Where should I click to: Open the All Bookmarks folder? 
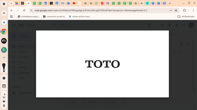tap(186, 17)
